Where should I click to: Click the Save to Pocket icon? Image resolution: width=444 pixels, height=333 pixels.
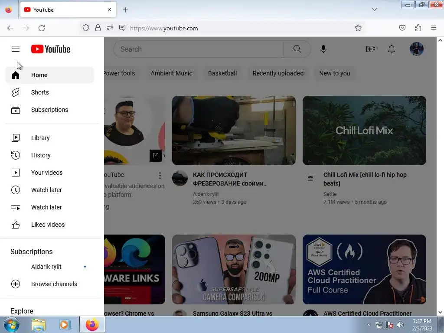402,28
